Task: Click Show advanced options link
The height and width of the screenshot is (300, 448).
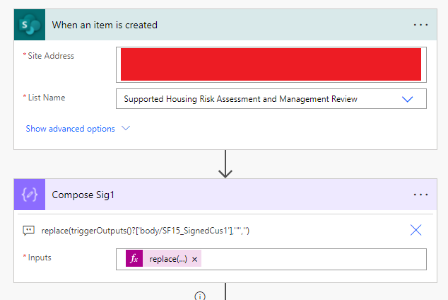Action: (x=70, y=129)
